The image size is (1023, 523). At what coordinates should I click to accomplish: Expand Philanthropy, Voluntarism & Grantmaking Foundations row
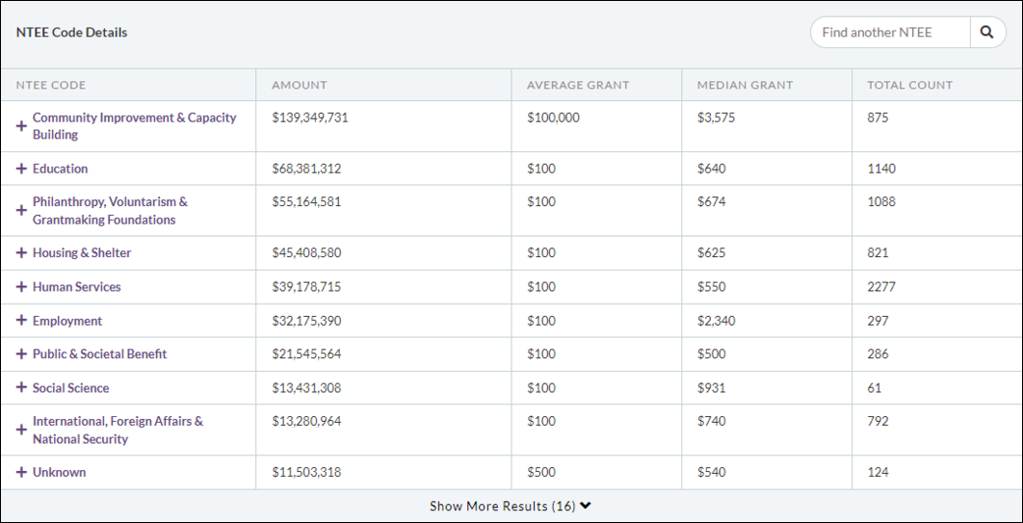[x=21, y=211]
